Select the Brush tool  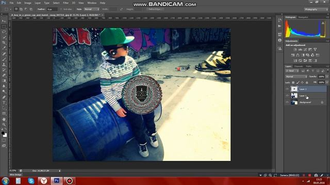click(x=4, y=59)
